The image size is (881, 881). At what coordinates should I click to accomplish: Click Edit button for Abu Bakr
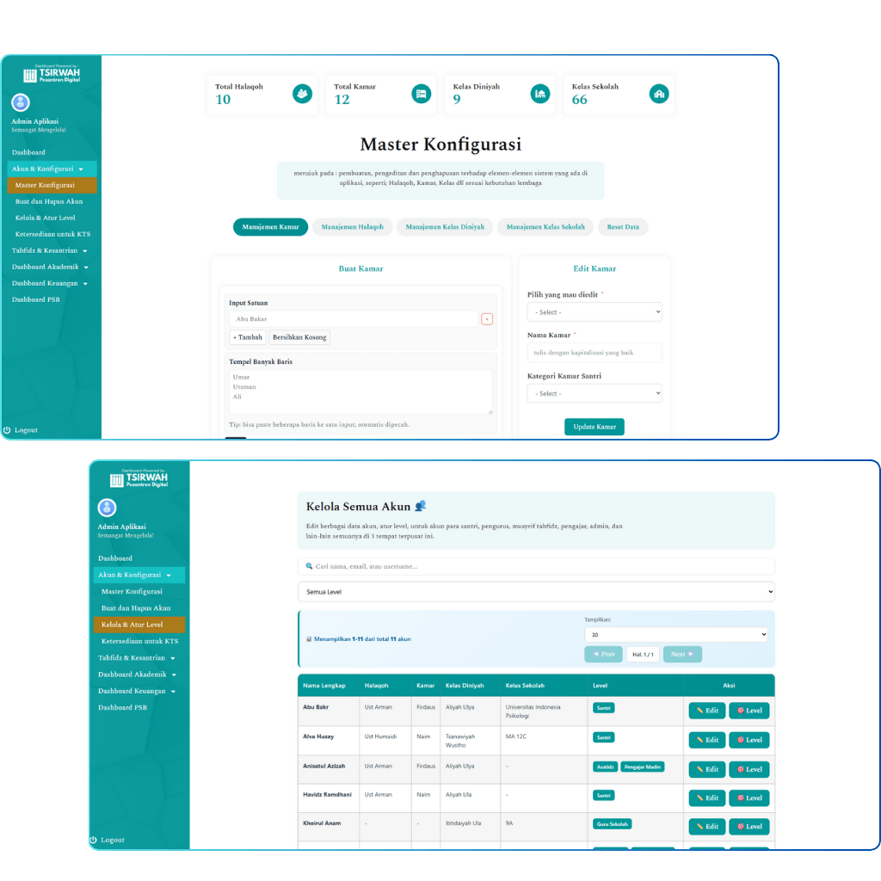(706, 711)
